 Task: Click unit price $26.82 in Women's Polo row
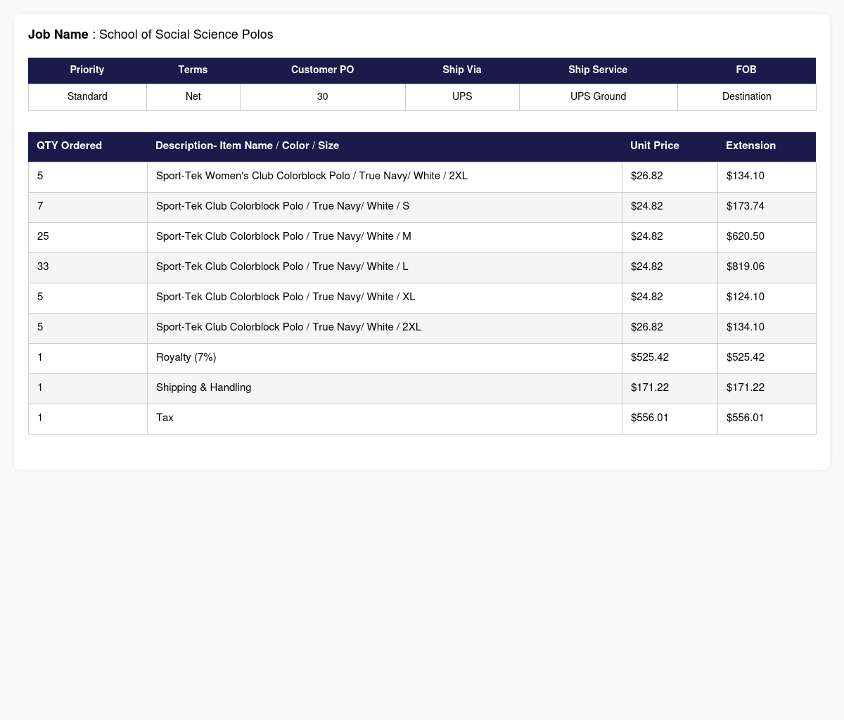(670, 176)
